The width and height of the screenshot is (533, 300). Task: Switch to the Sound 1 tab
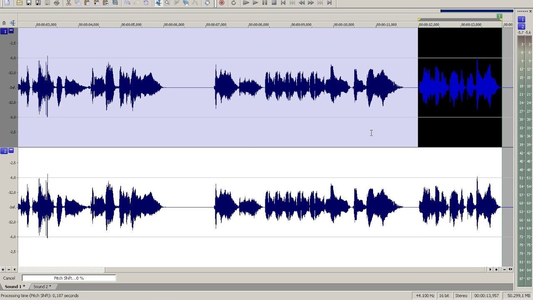click(15, 287)
